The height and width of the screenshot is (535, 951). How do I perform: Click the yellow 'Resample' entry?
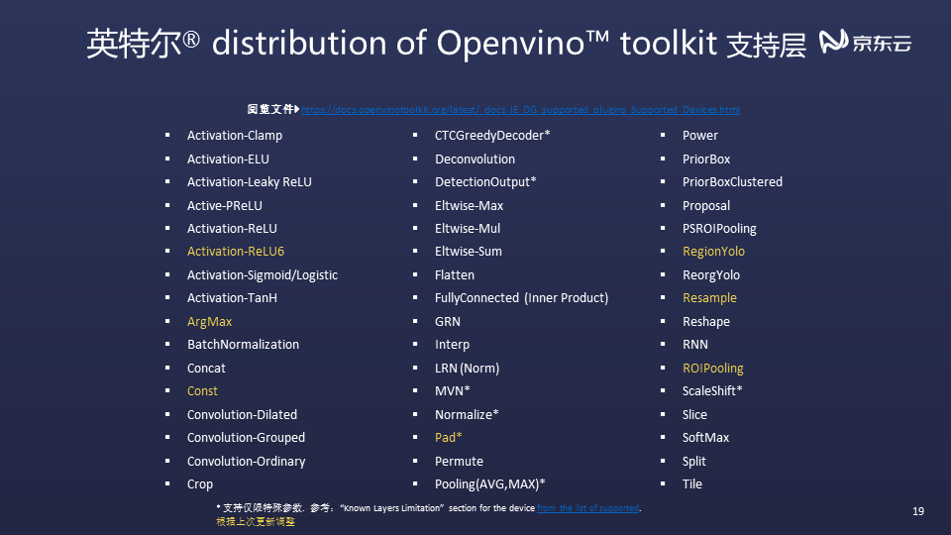pyautogui.click(x=709, y=298)
